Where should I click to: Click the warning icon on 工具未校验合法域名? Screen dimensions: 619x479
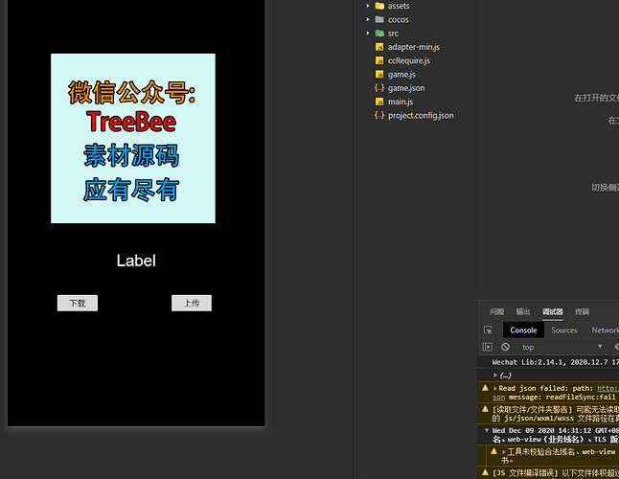point(493,451)
